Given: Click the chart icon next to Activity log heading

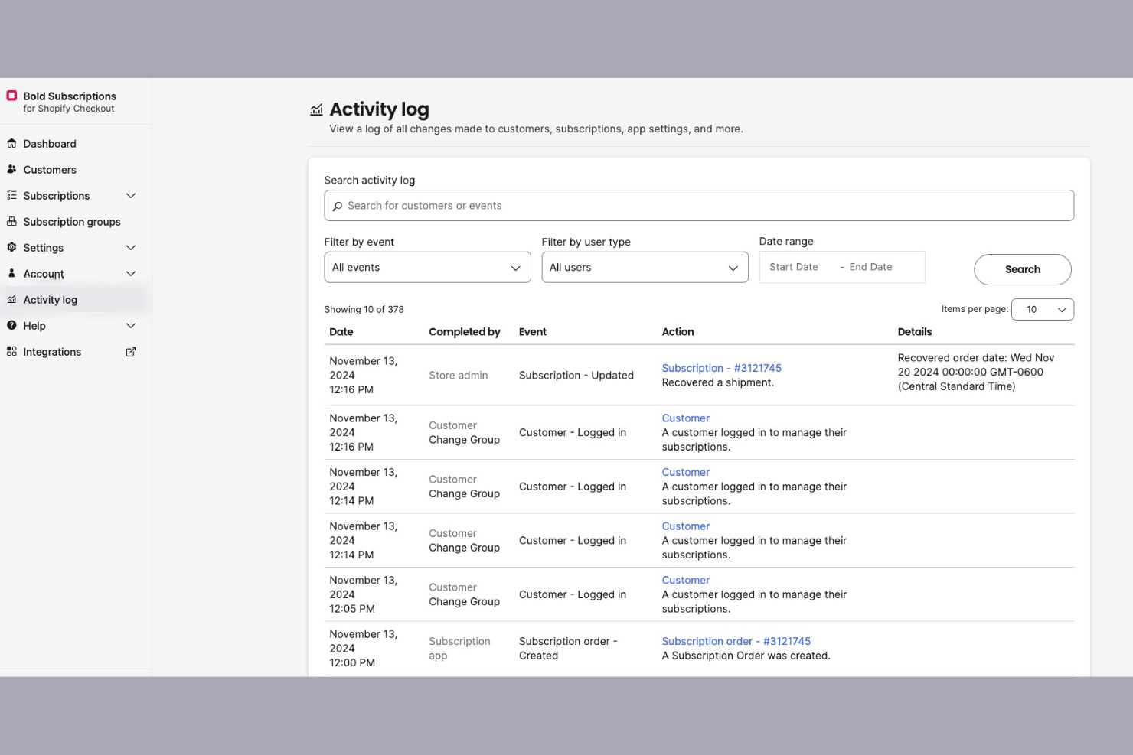Looking at the screenshot, I should click(x=317, y=109).
